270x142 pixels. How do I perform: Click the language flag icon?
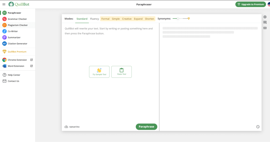pyautogui.click(x=269, y=4)
